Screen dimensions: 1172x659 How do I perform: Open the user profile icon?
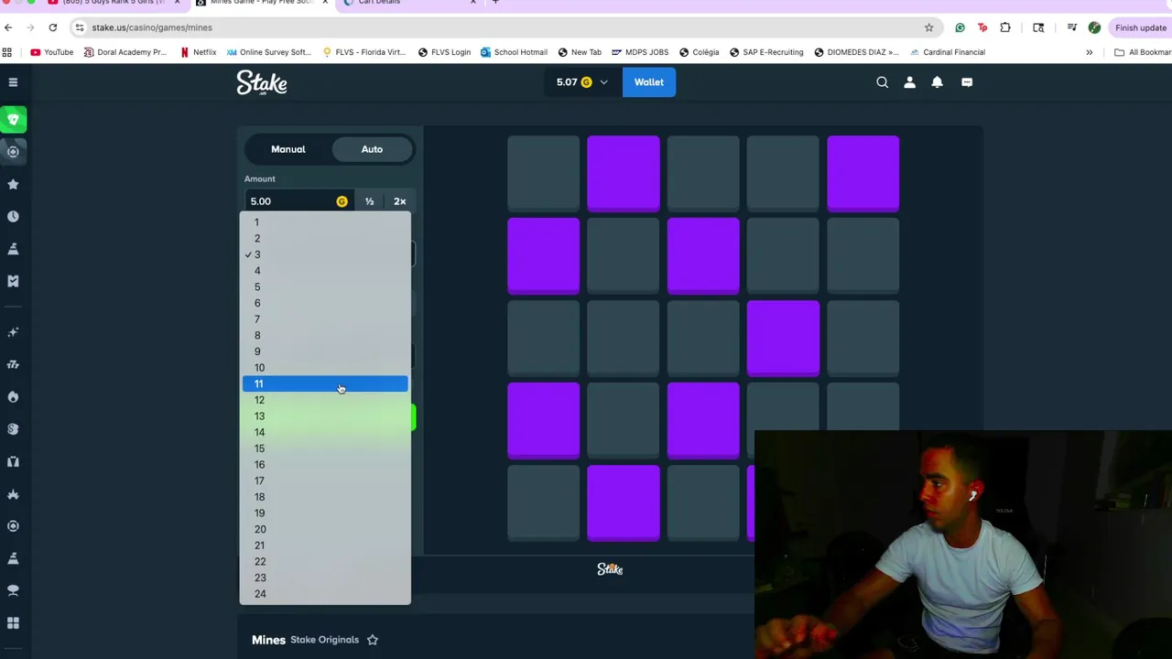pyautogui.click(x=909, y=82)
